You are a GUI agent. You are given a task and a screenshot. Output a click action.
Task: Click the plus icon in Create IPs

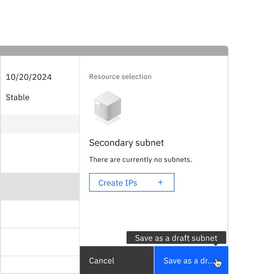[x=160, y=183]
